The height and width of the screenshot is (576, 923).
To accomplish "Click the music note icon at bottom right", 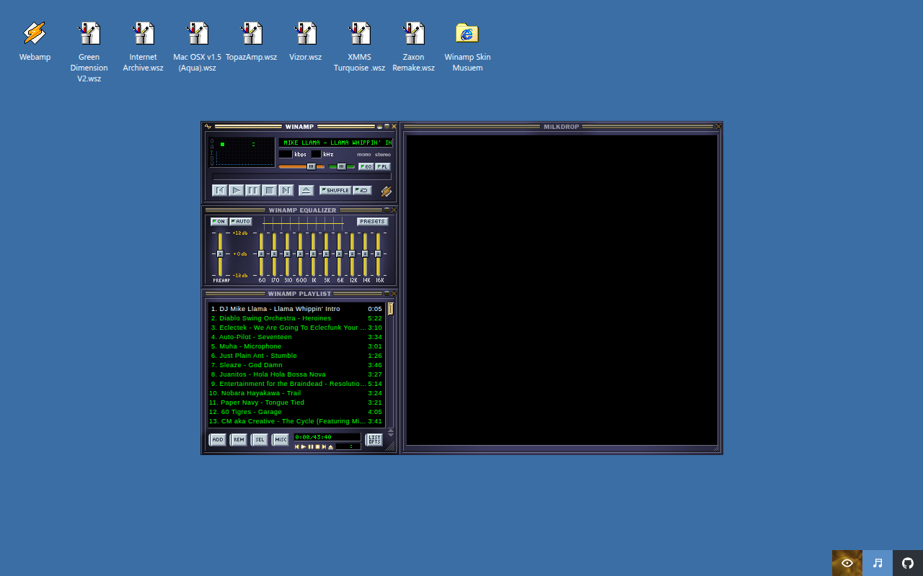I will point(878,563).
